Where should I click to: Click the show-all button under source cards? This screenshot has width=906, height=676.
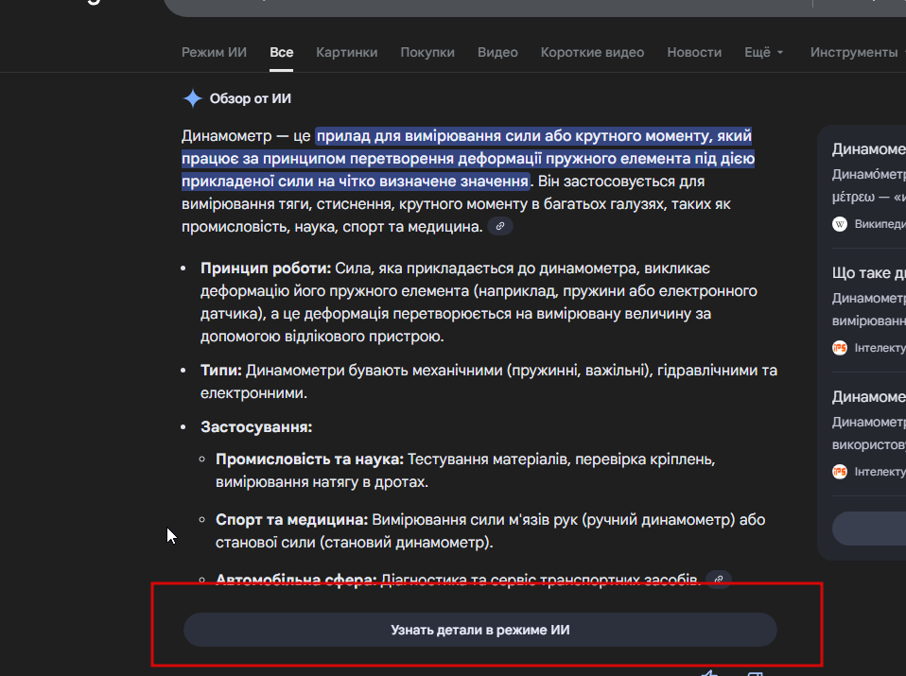(x=868, y=528)
